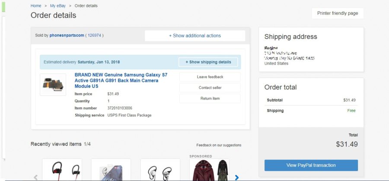Click Leave feedback button
The image size is (389, 181).
click(210, 77)
